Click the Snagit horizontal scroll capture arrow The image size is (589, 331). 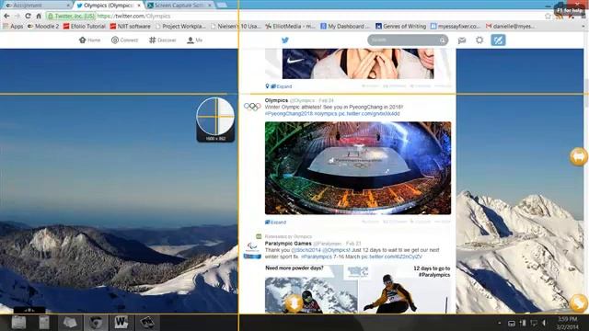tap(579, 156)
